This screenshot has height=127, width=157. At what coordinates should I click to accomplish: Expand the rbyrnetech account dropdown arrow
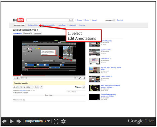click(x=114, y=20)
